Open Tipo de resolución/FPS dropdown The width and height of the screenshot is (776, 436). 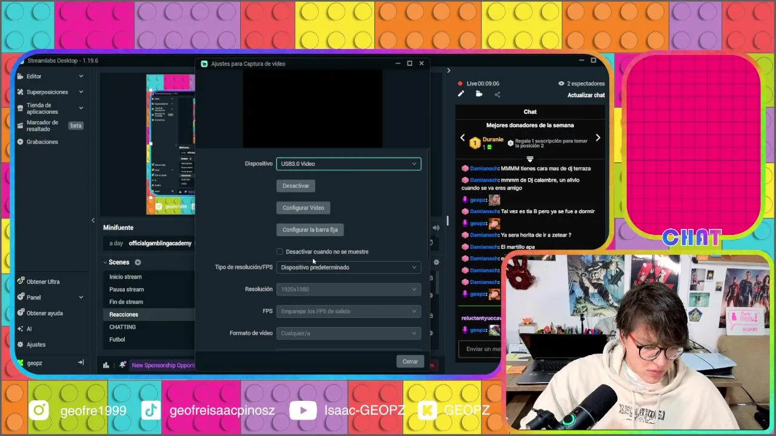[x=349, y=267]
